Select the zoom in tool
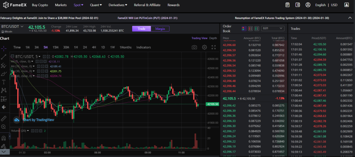This screenshot has width=355, height=157. pos(3,127)
